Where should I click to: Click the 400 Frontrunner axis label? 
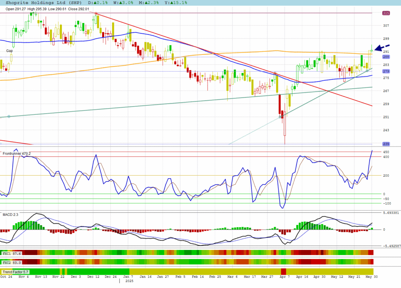coord(386,157)
